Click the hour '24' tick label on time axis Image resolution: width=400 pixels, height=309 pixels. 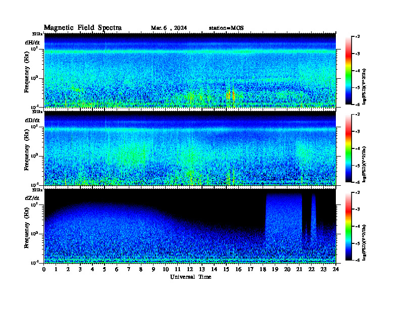336,270
